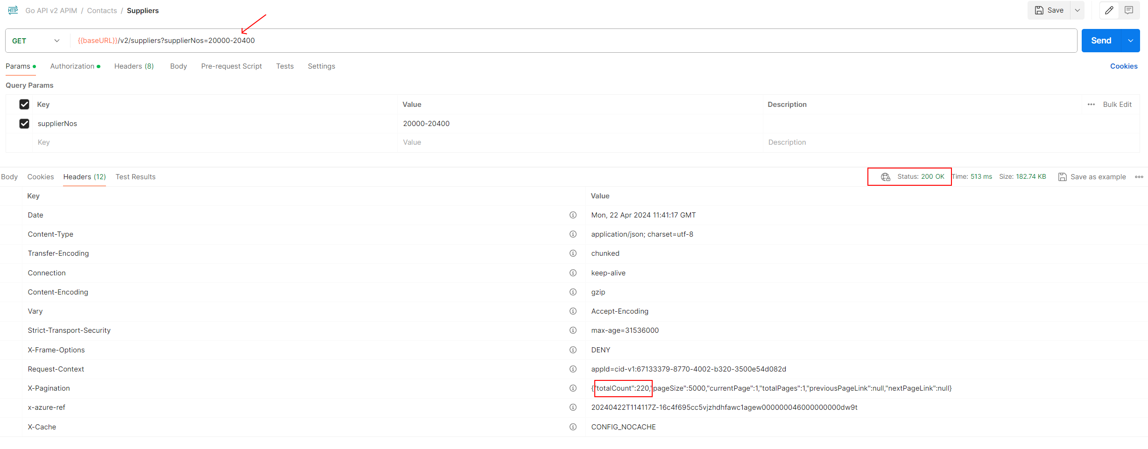Click the info icon for X-Pagination header
This screenshot has width=1148, height=449.
[573, 388]
